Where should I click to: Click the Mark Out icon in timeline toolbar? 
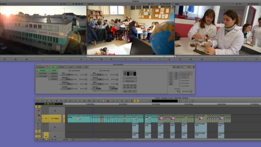pyautogui.click(x=80, y=101)
